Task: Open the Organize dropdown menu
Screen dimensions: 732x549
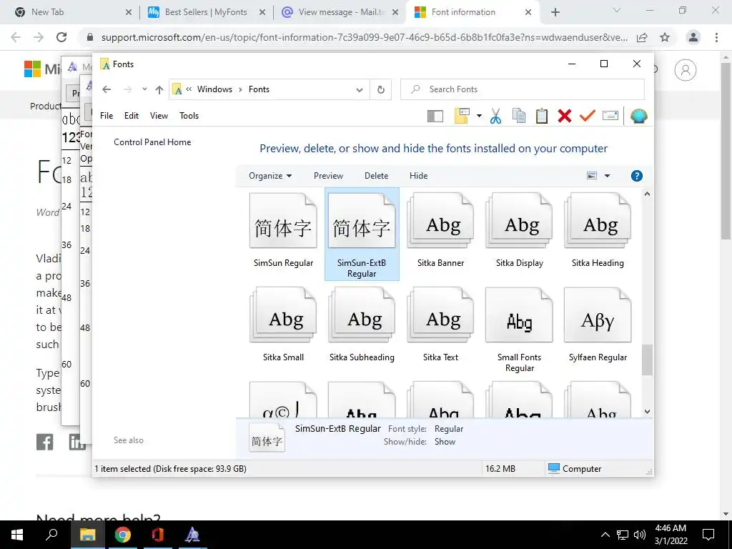Action: [x=270, y=176]
